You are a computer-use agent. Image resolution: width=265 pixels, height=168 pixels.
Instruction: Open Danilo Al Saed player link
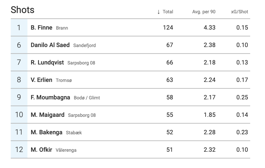pyautogui.click(x=50, y=45)
